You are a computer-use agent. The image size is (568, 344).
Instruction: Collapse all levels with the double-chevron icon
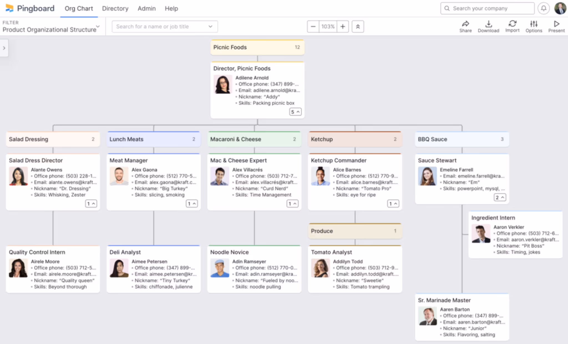[358, 26]
